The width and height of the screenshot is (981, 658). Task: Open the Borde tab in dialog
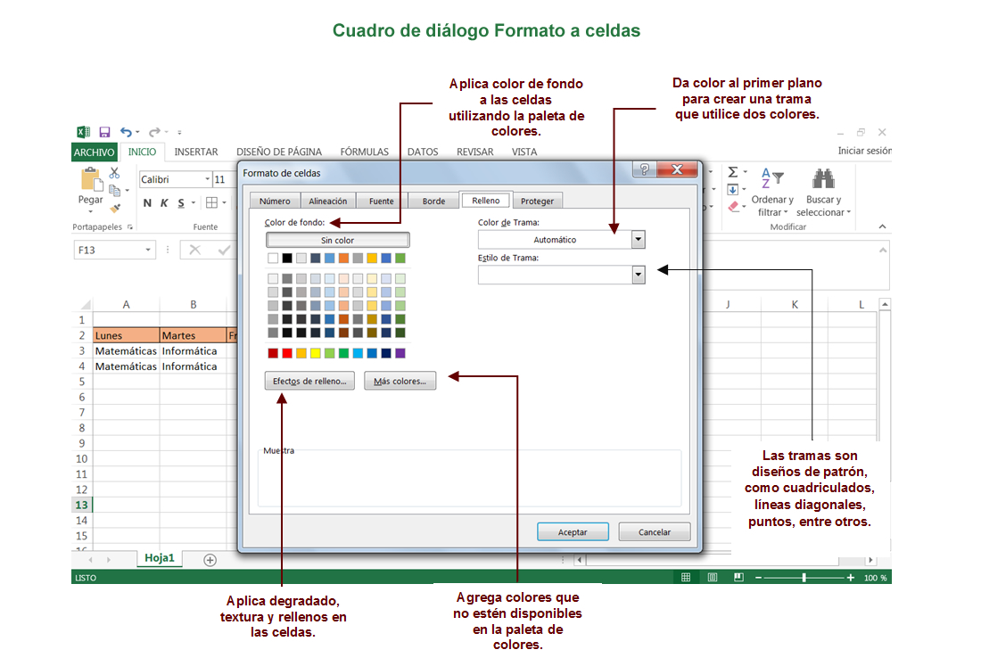[433, 201]
